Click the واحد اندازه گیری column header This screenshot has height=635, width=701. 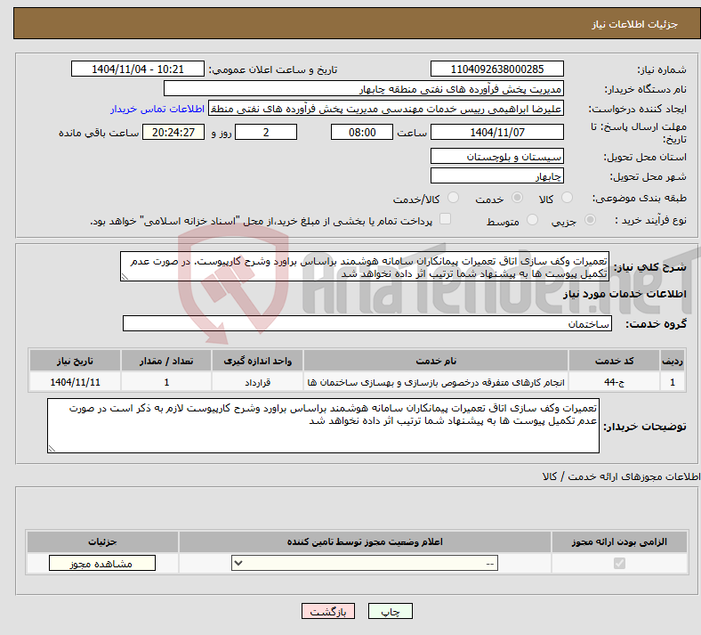pyautogui.click(x=257, y=361)
